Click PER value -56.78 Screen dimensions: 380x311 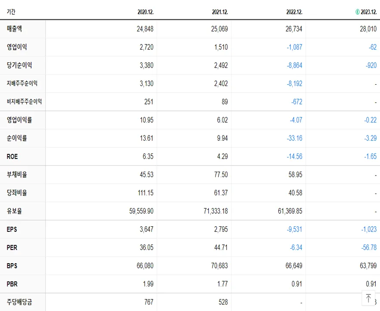pos(369,247)
